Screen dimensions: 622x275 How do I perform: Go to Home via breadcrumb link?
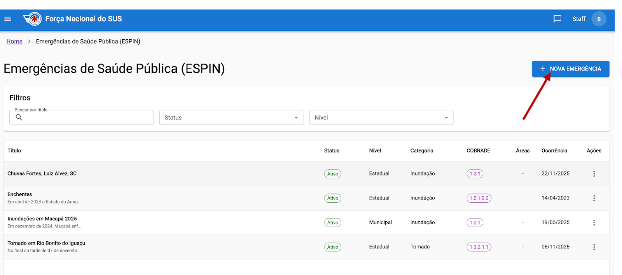14,41
